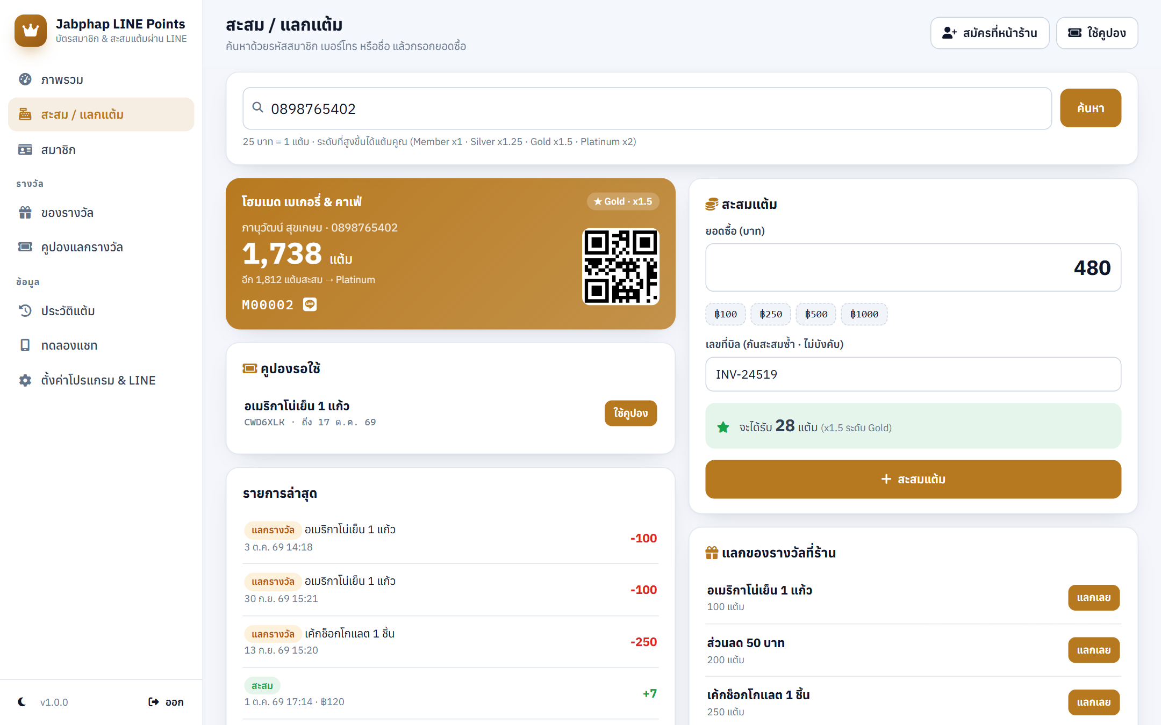Open ประวัติแต้ม menu item
The image size is (1161, 725).
pyautogui.click(x=101, y=311)
